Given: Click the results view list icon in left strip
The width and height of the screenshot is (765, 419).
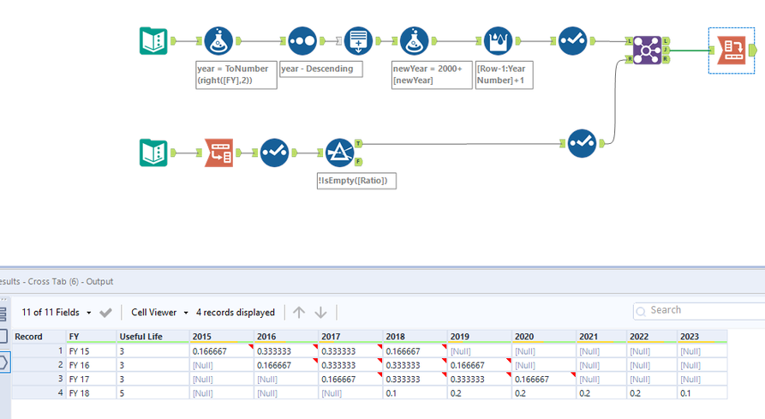Looking at the screenshot, I should coord(3,314).
